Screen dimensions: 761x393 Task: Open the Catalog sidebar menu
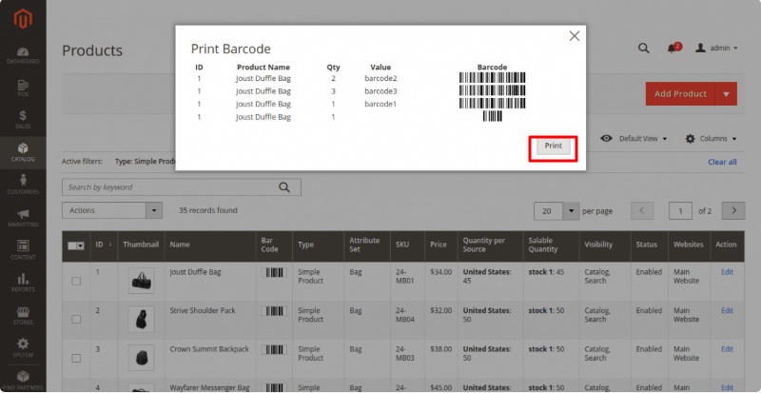23,152
